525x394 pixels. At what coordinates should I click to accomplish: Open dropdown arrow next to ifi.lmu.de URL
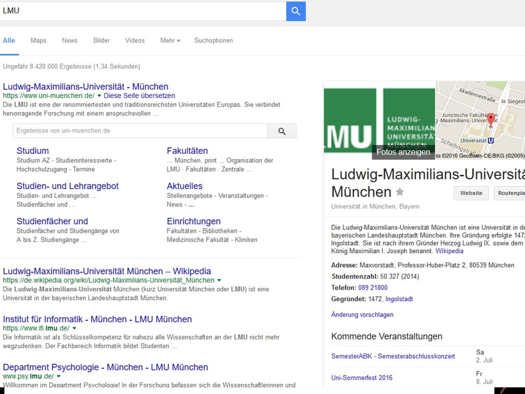point(74,328)
